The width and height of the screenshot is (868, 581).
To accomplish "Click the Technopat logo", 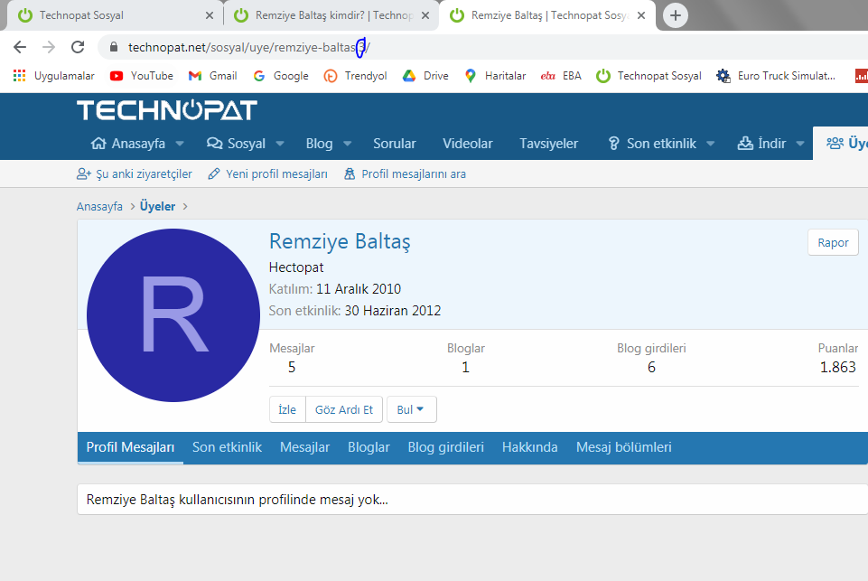I will (166, 110).
